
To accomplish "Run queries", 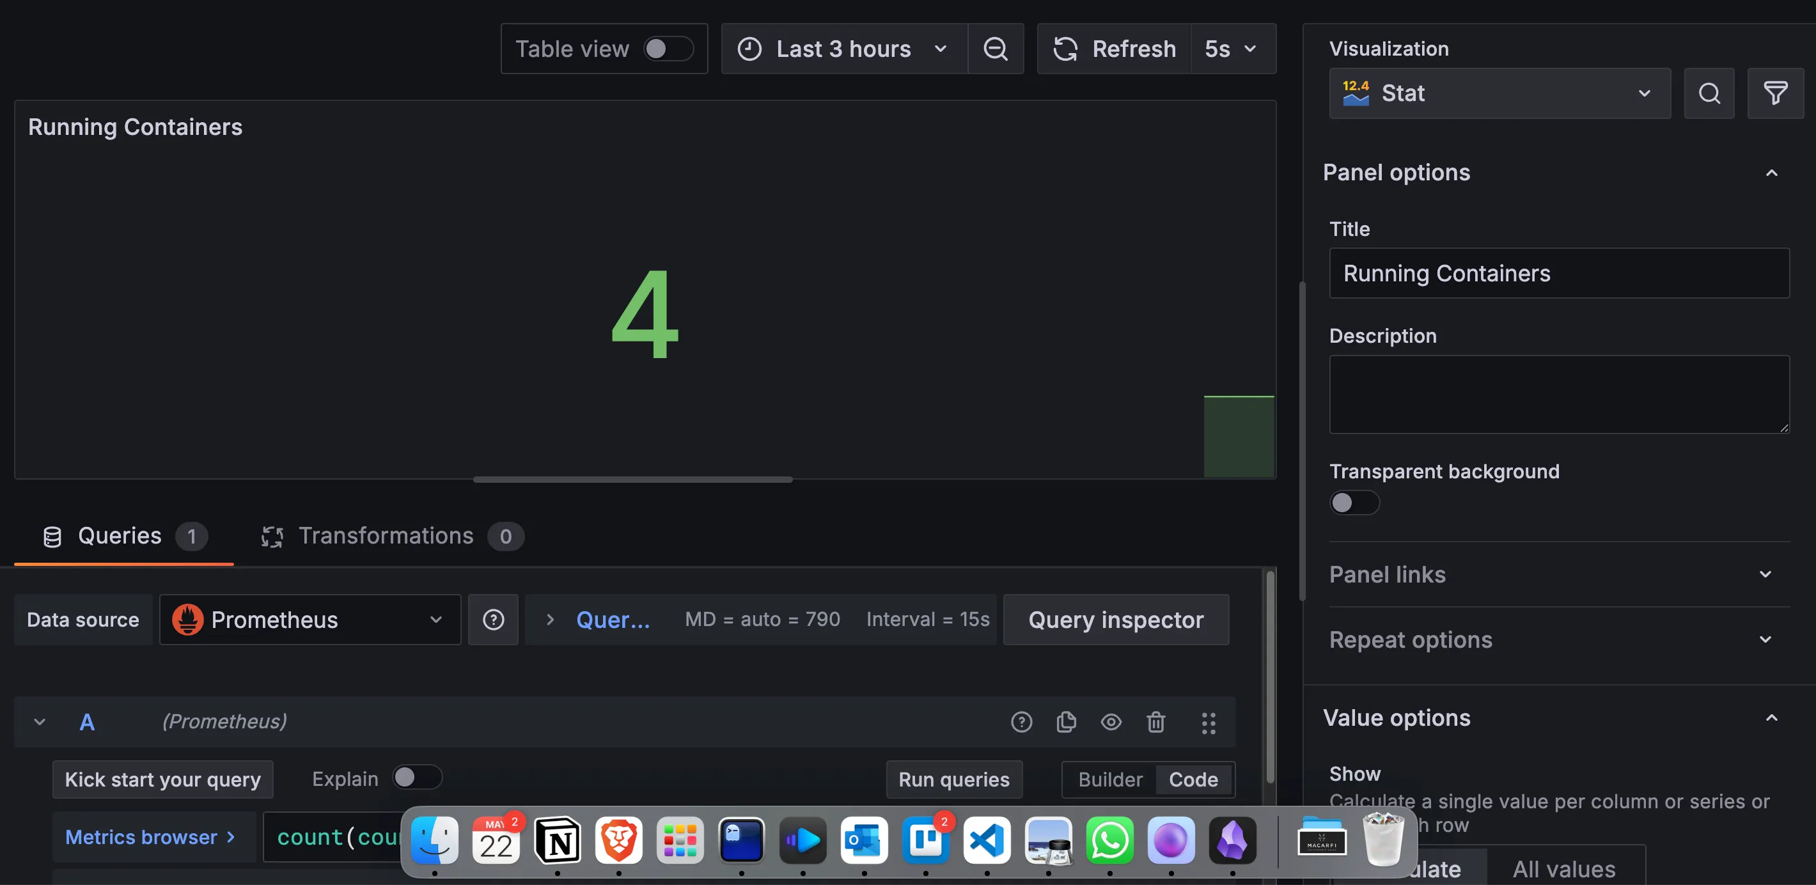I will 954,779.
